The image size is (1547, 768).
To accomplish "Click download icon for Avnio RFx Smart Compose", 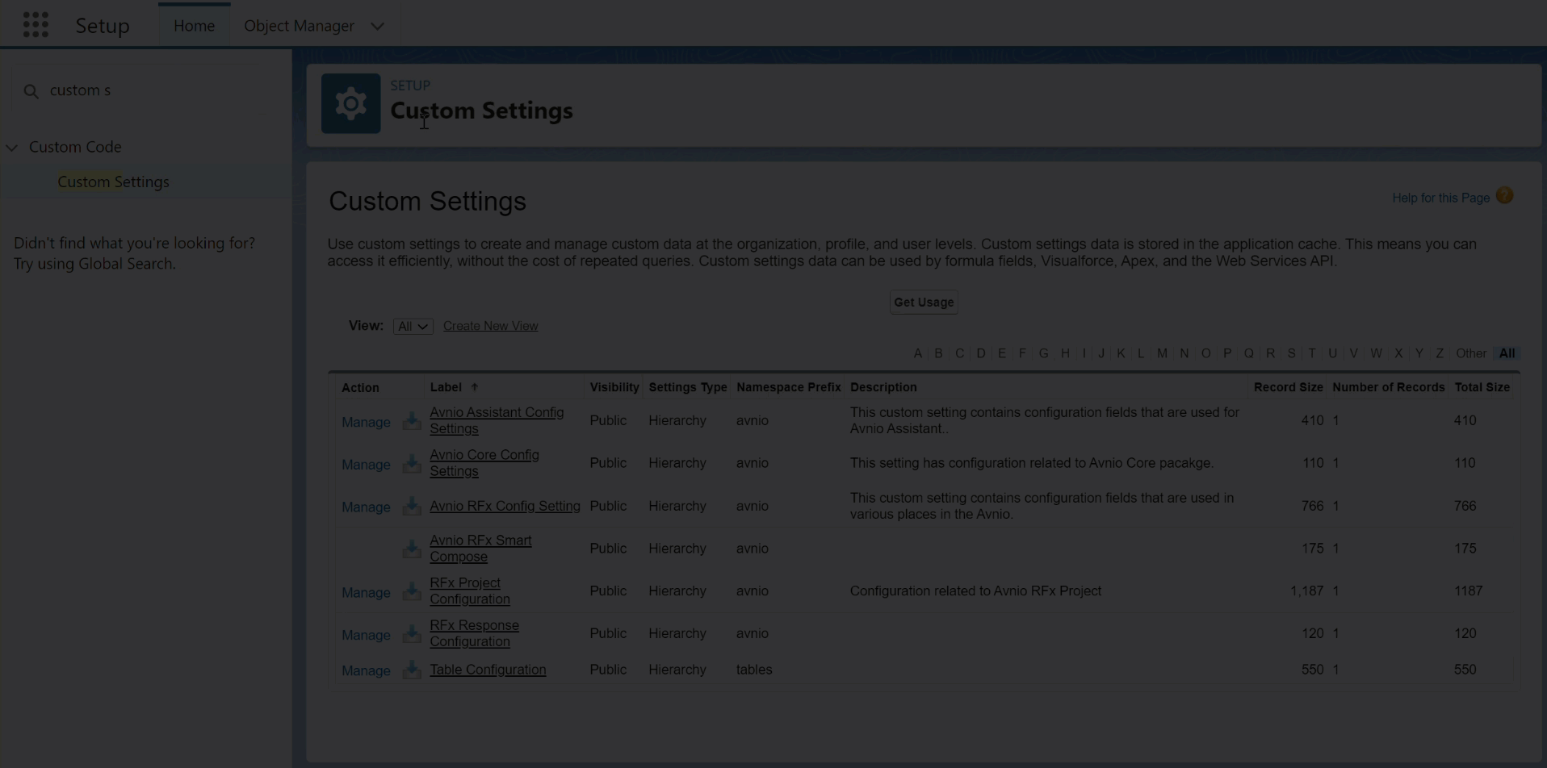I will point(412,549).
